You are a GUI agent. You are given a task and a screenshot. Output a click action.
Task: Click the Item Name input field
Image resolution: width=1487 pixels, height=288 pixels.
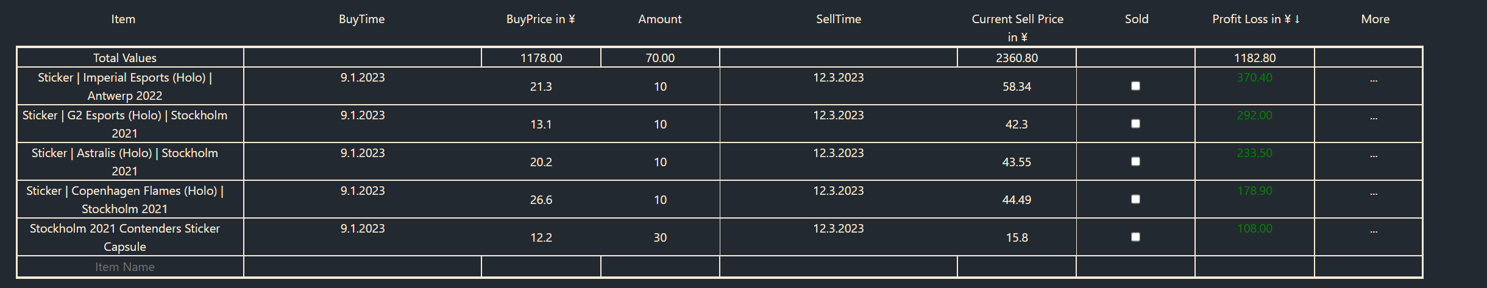pos(125,267)
